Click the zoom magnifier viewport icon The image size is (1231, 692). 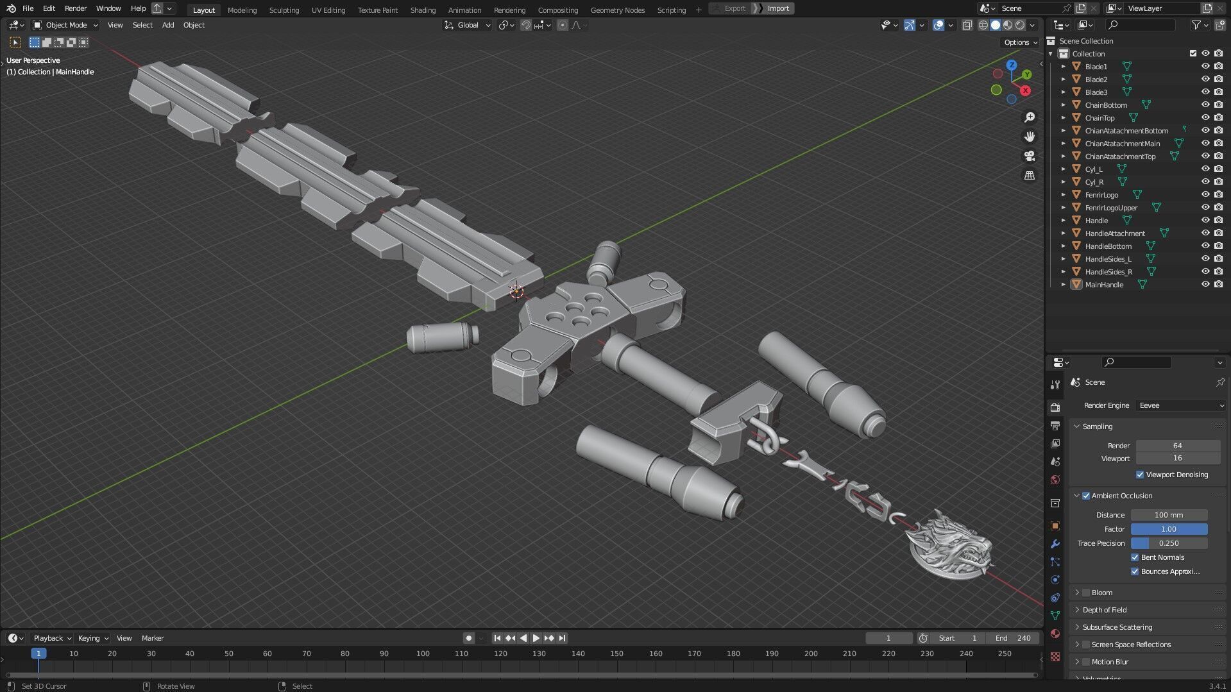pos(1030,117)
